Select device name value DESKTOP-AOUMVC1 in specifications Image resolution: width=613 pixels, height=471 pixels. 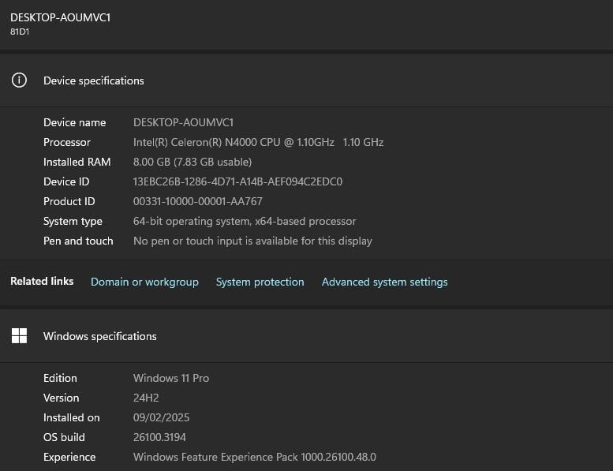pyautogui.click(x=183, y=122)
